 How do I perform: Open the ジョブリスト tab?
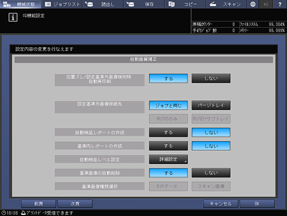click(x=62, y=4)
